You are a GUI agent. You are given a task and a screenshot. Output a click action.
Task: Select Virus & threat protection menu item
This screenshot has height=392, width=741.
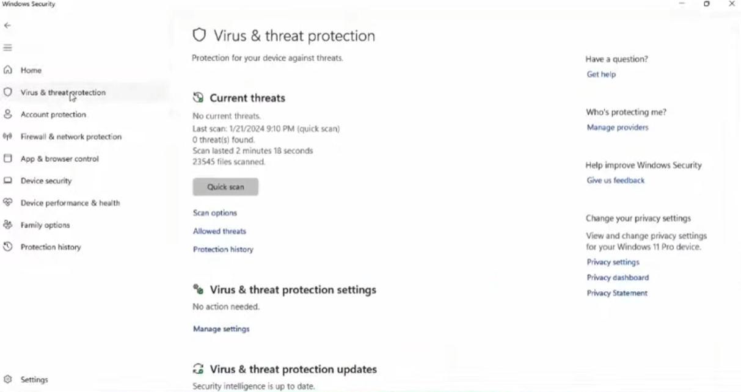pos(63,93)
